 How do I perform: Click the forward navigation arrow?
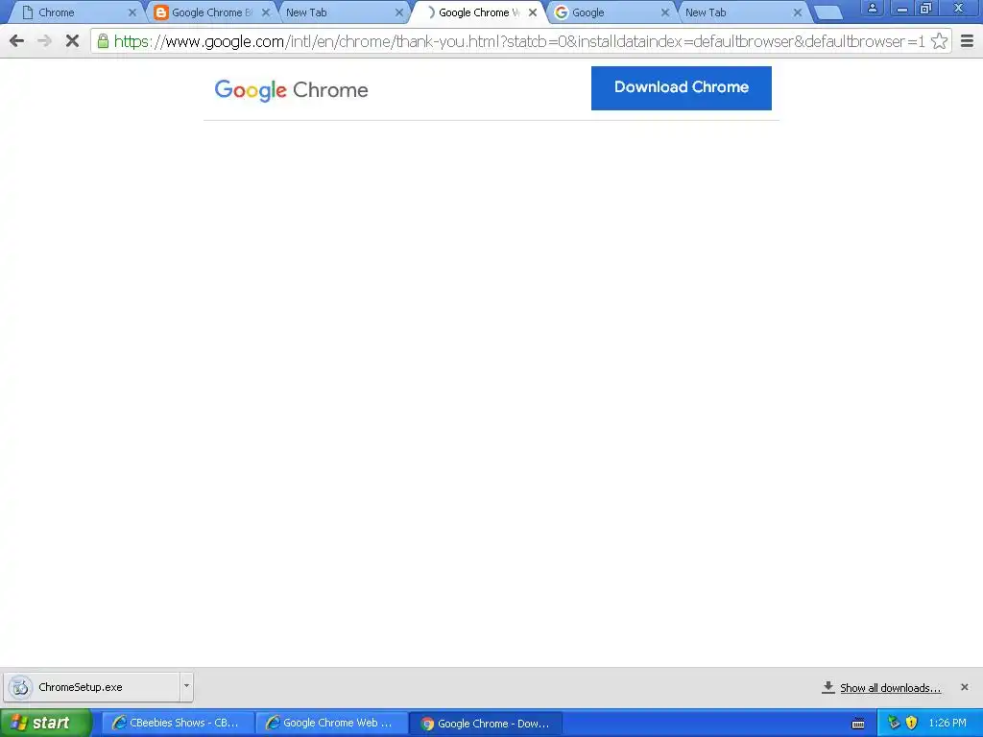[x=44, y=41]
